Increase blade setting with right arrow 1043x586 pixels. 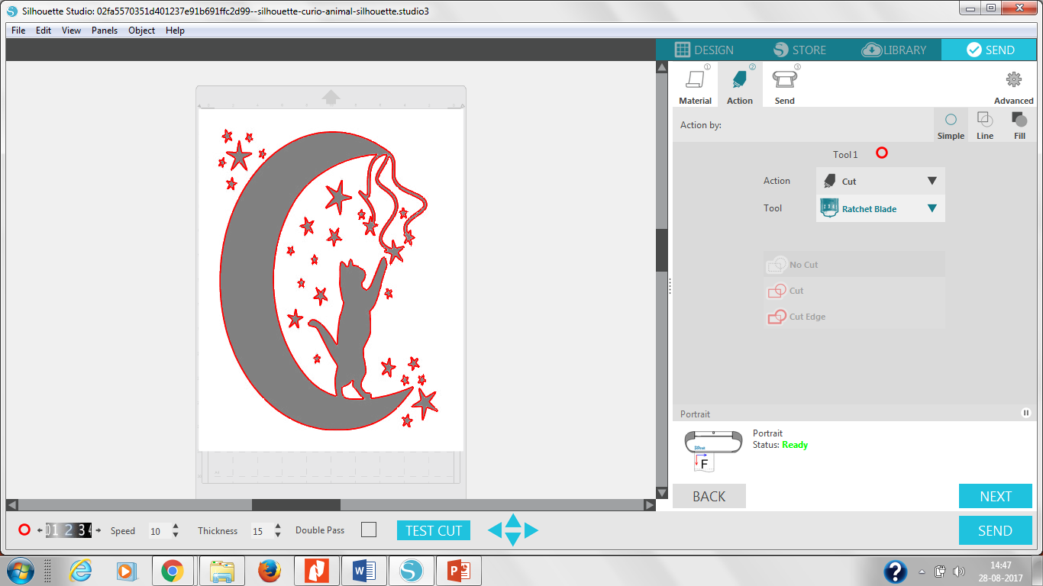98,530
